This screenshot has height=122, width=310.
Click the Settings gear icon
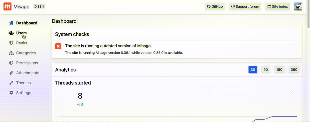[x=11, y=93]
